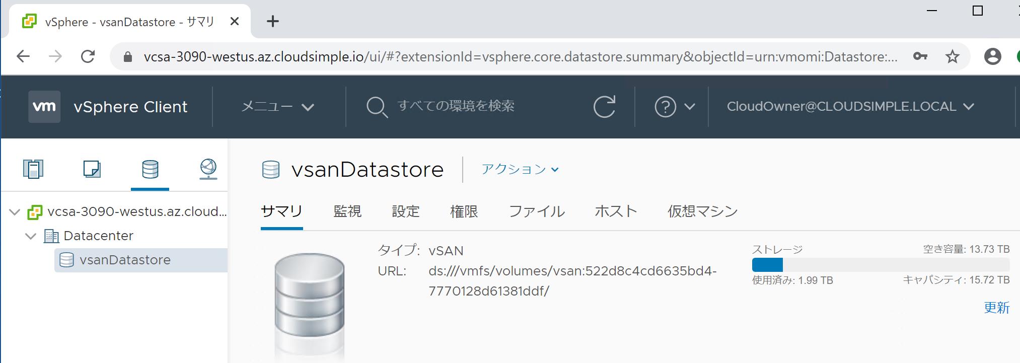
Task: Open the CloudOwner@CLOUDSIMPLE.LOCAL user menu
Action: (x=850, y=106)
